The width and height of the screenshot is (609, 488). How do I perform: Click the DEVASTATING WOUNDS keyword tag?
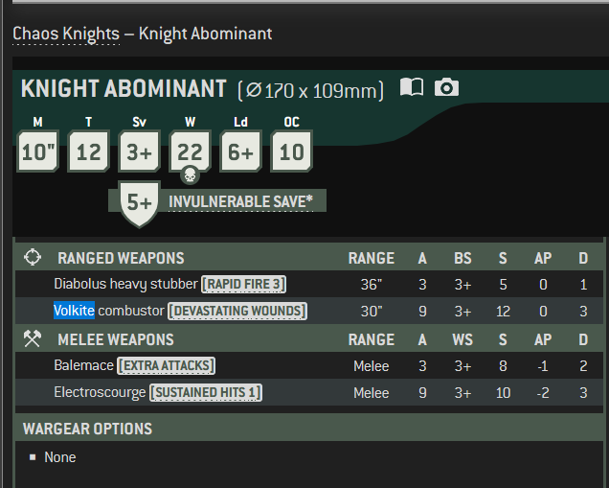pos(237,311)
